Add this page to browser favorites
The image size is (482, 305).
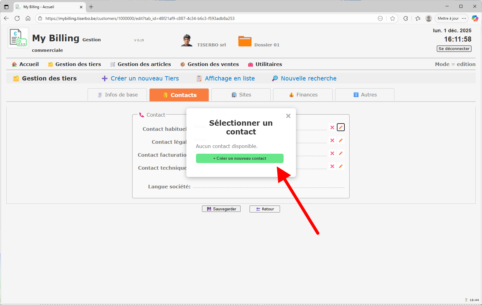point(393,18)
